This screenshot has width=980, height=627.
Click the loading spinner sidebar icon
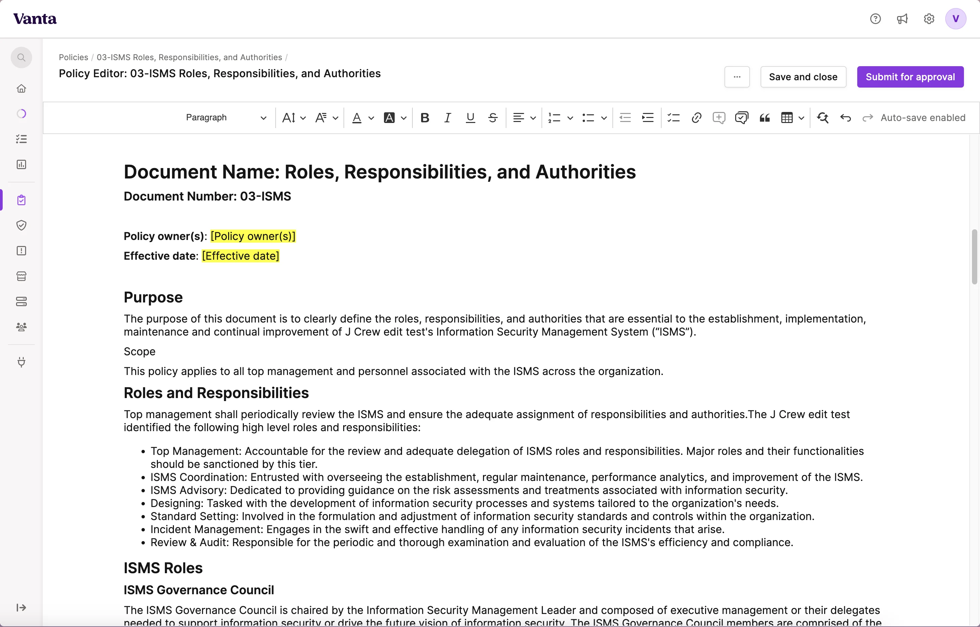point(21,114)
